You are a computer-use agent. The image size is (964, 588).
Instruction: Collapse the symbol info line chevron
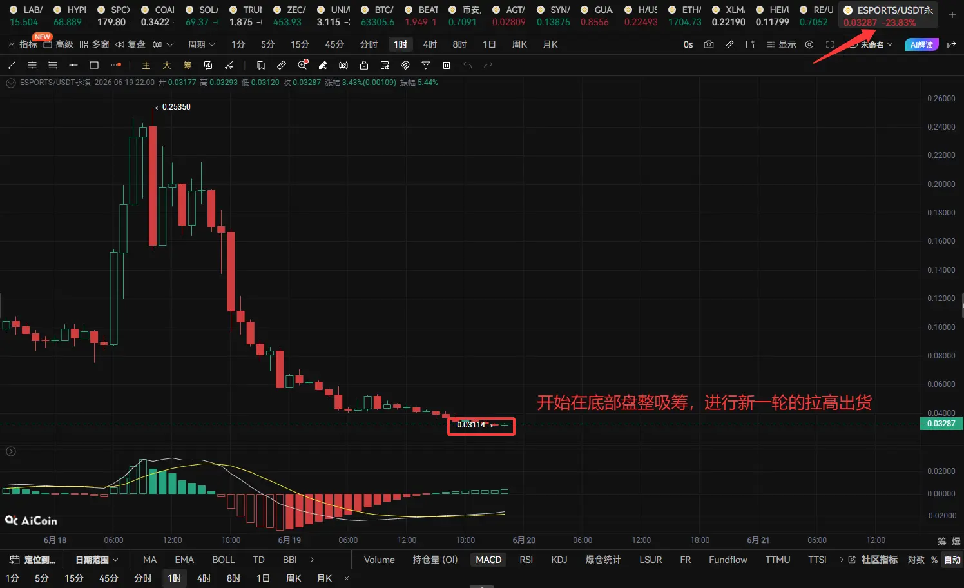[x=11, y=83]
